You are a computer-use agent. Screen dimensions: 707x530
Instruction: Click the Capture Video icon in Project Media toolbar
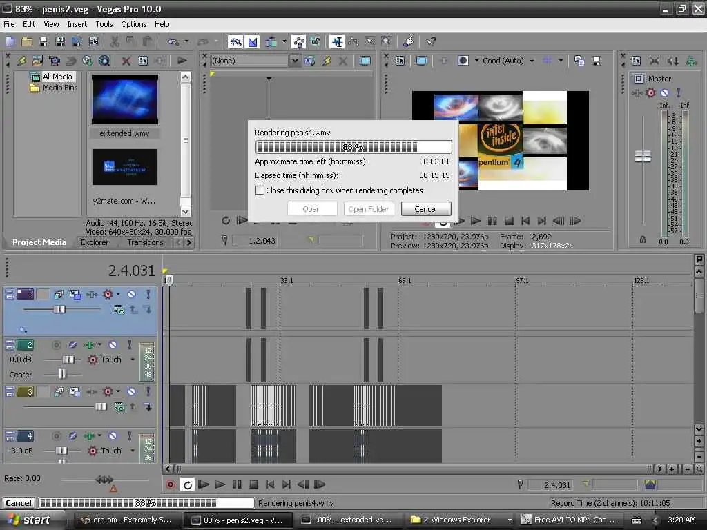(54, 61)
